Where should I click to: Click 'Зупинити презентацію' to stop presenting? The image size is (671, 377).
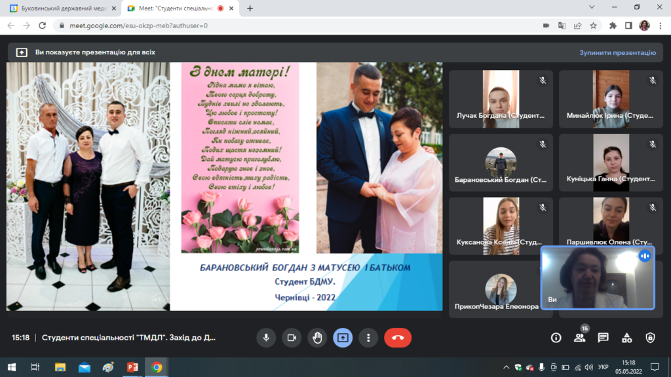617,52
